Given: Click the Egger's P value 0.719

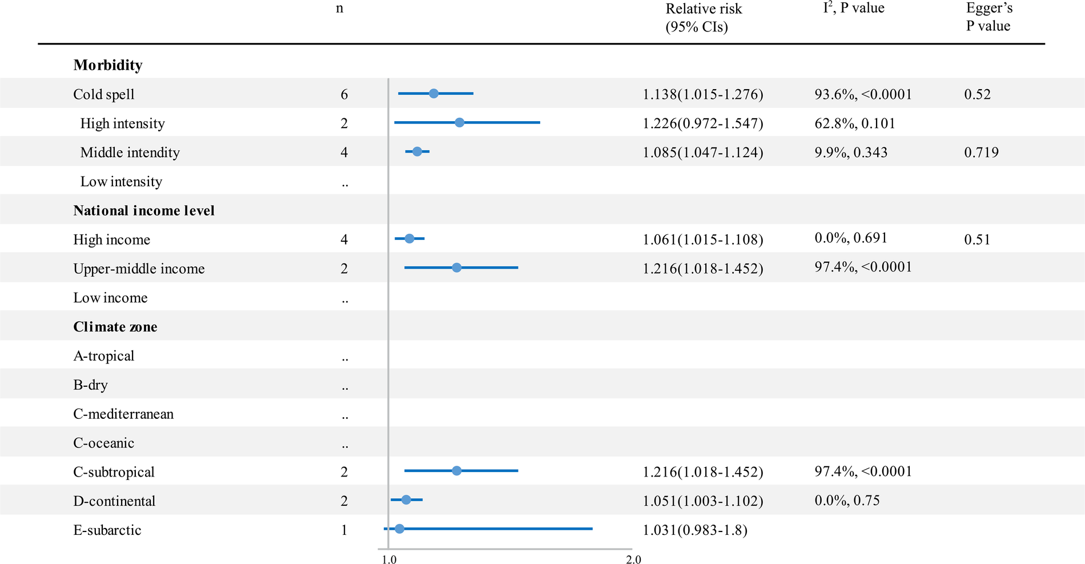Looking at the screenshot, I should point(981,153).
